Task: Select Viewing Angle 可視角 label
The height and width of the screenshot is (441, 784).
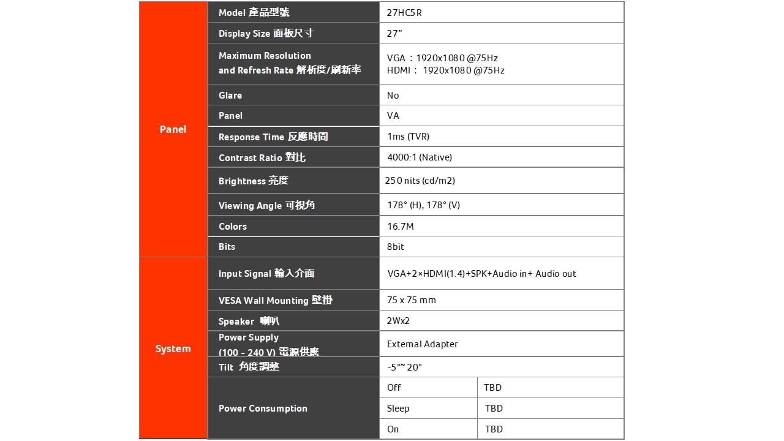Action: [267, 205]
